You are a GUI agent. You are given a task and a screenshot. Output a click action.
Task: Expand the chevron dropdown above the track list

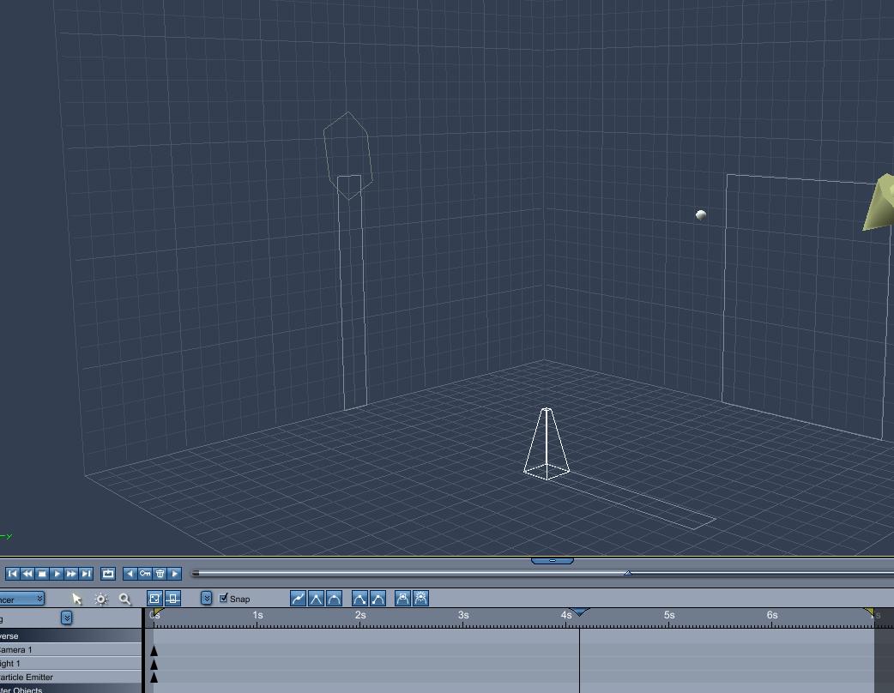(66, 618)
